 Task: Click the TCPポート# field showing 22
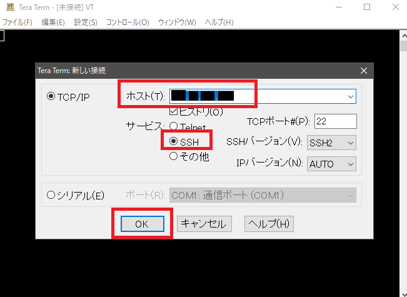[336, 121]
